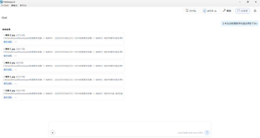Open the 編集(E) menu
This screenshot has height=138, width=260.
click(14, 5)
